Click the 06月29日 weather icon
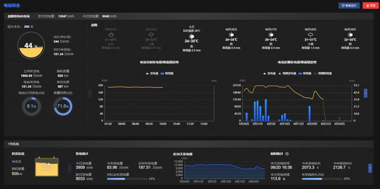The image size is (380, 189). (351, 35)
